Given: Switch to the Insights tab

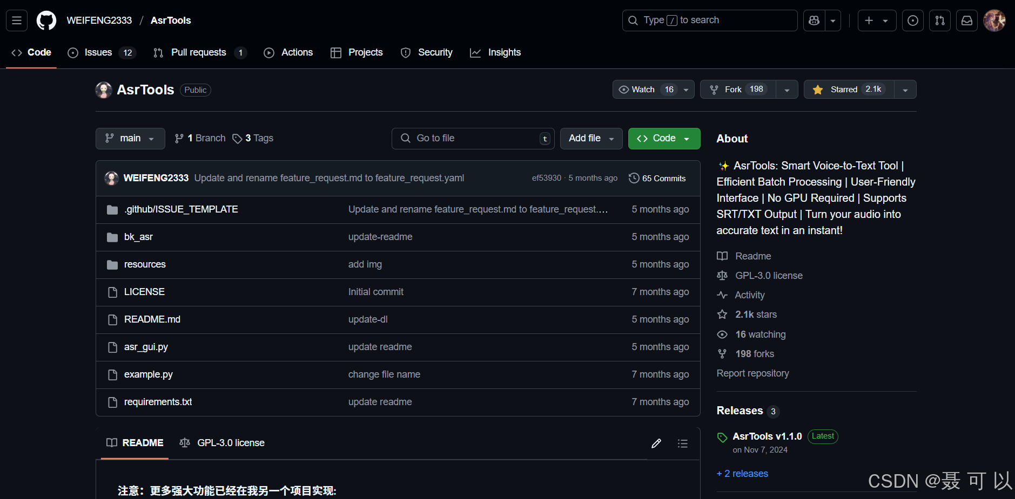Looking at the screenshot, I should (495, 52).
